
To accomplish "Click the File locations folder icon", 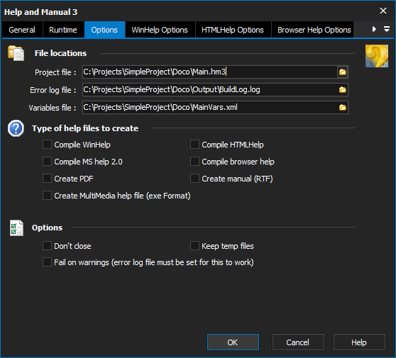I will (x=16, y=53).
